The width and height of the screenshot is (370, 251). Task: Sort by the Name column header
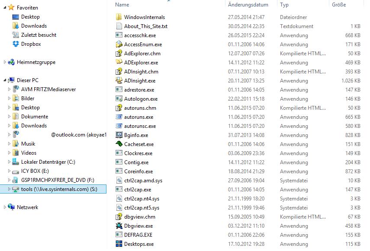point(122,4)
